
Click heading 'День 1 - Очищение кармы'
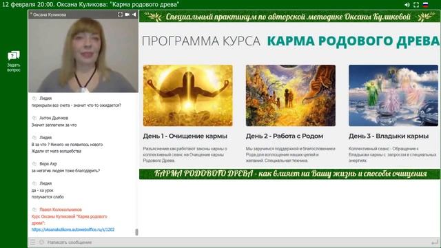coord(185,136)
